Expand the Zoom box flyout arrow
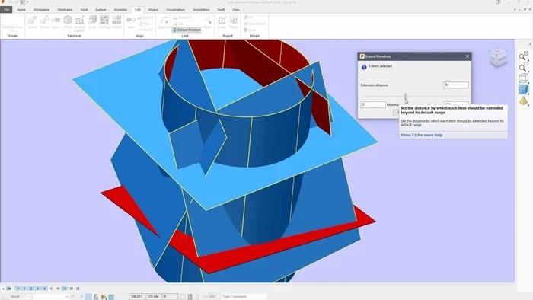 tap(528, 71)
